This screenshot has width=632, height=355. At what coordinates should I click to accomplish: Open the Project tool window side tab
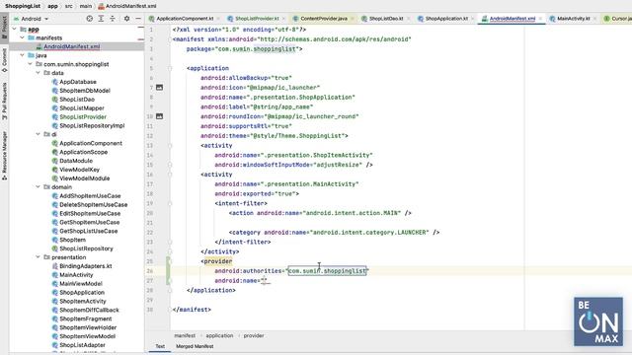(x=4, y=28)
